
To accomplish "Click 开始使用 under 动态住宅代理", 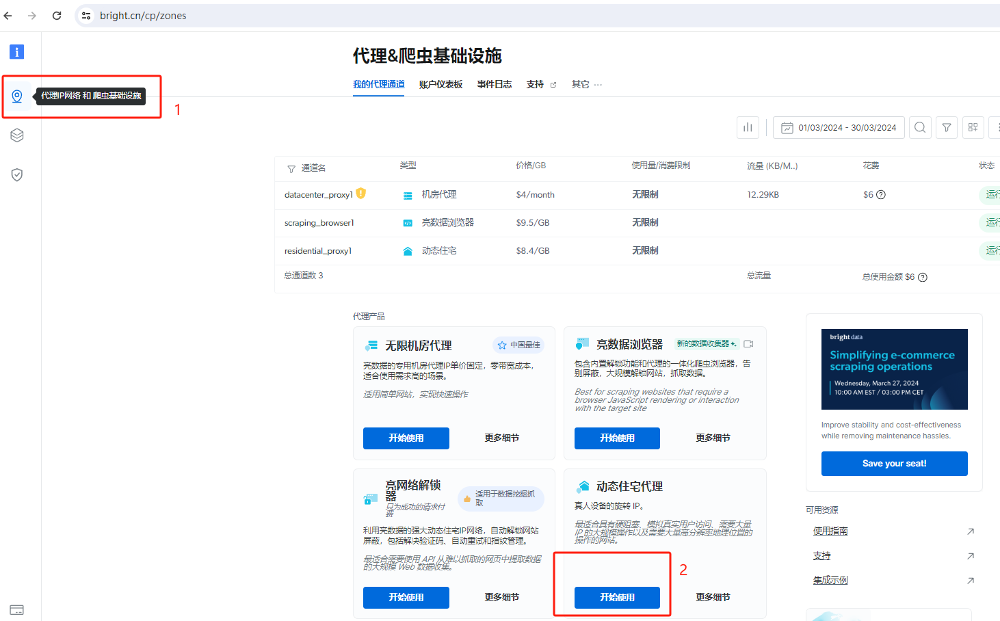I will click(x=617, y=597).
